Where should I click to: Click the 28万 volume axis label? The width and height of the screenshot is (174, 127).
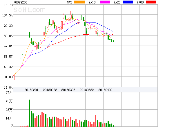click(x=9, y=110)
